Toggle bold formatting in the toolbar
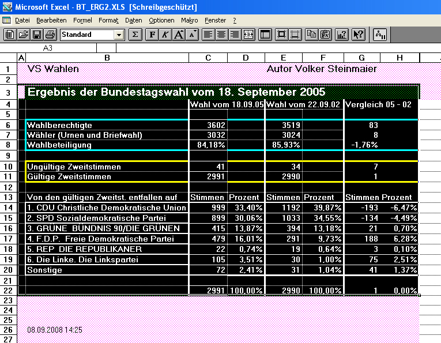Viewport: 441px width, 343px height. (x=153, y=35)
